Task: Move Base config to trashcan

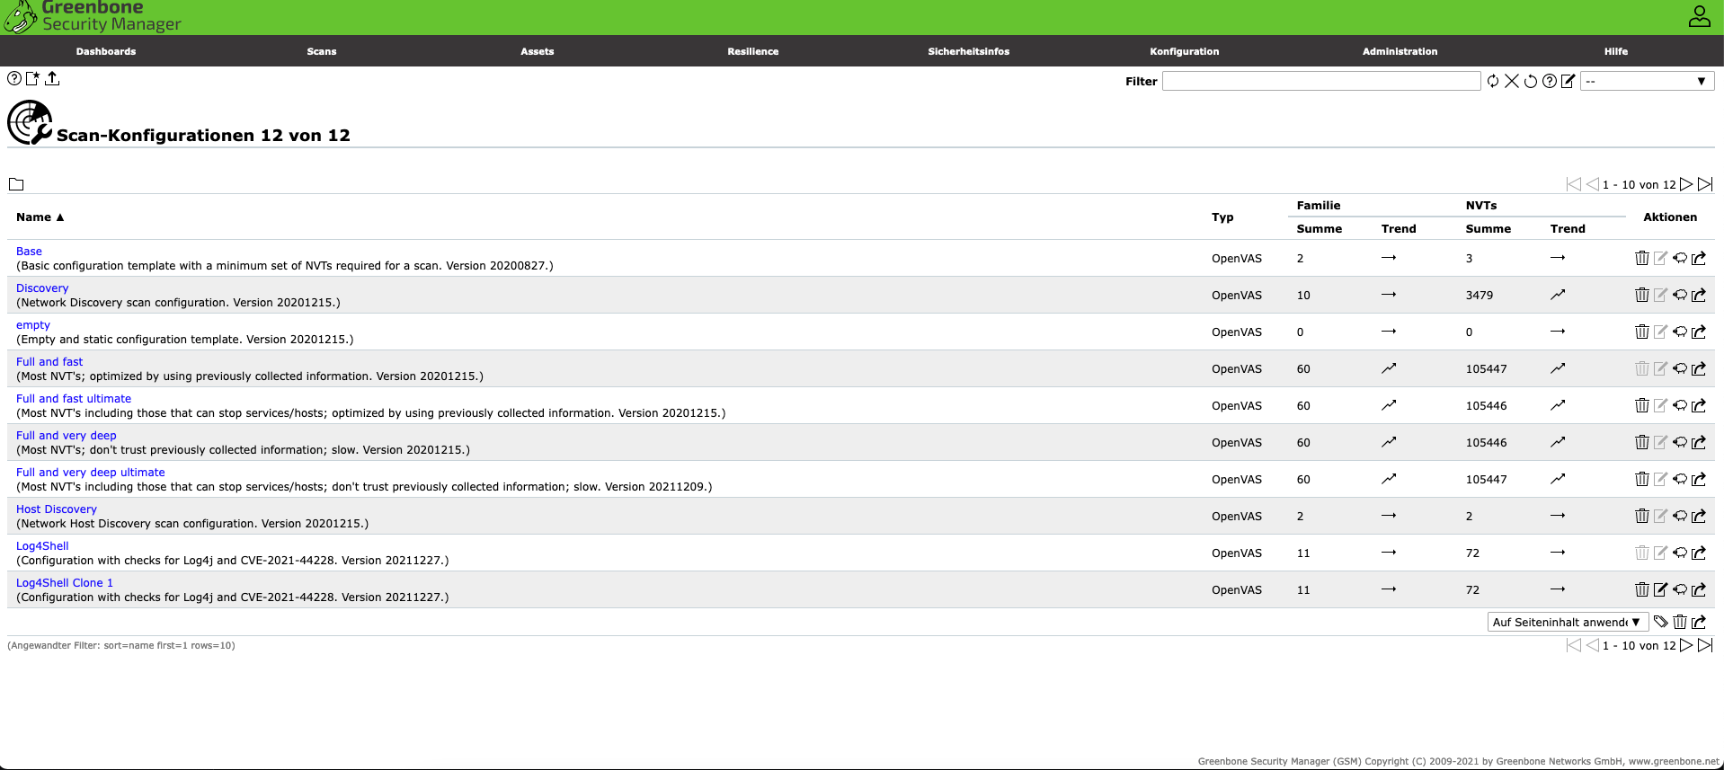Action: click(1642, 259)
